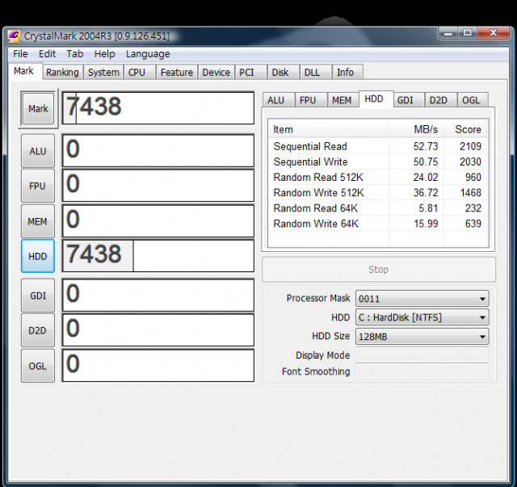The height and width of the screenshot is (487, 517).
Task: Click the Item column header
Action: coord(329,129)
